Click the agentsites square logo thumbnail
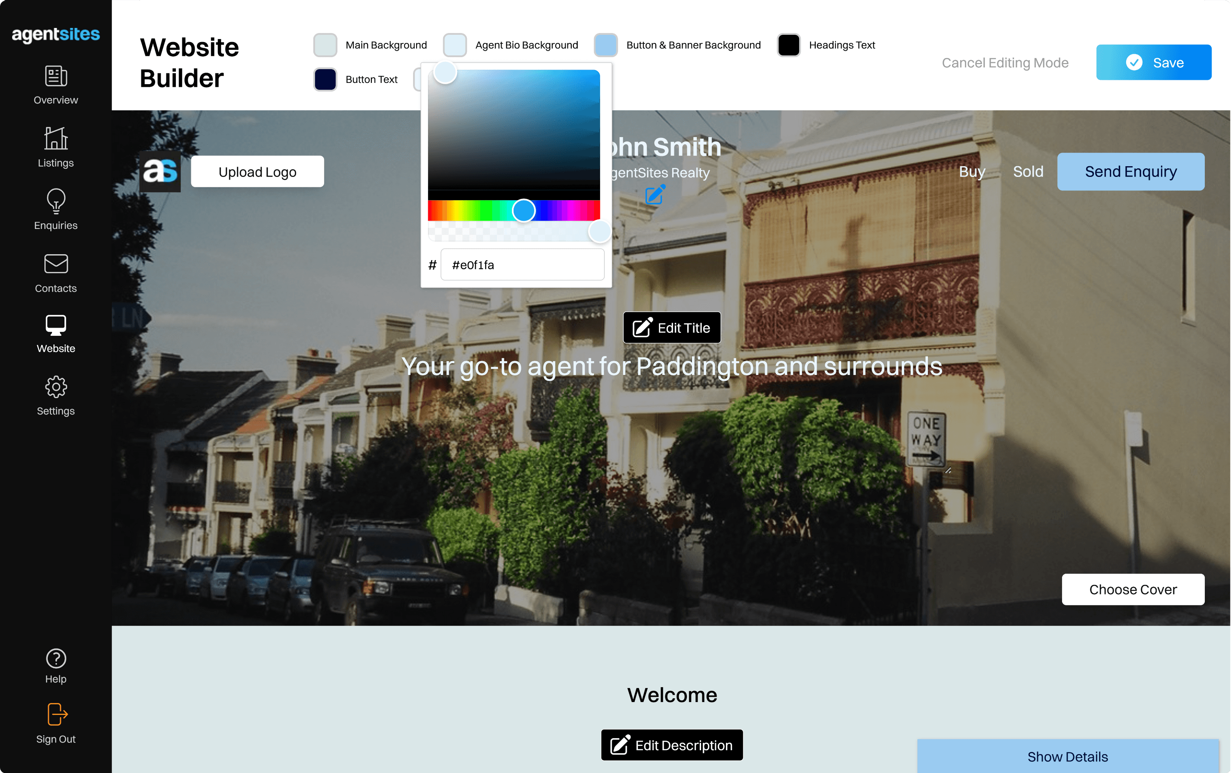This screenshot has height=773, width=1231. pyautogui.click(x=160, y=171)
